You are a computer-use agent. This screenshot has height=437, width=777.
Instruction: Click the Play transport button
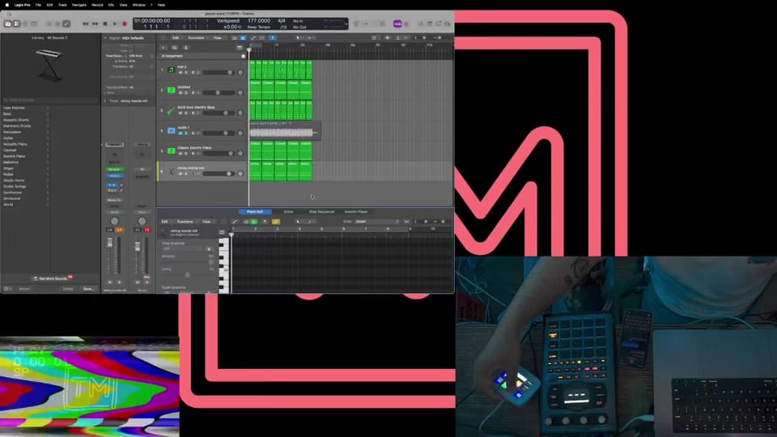[115, 23]
